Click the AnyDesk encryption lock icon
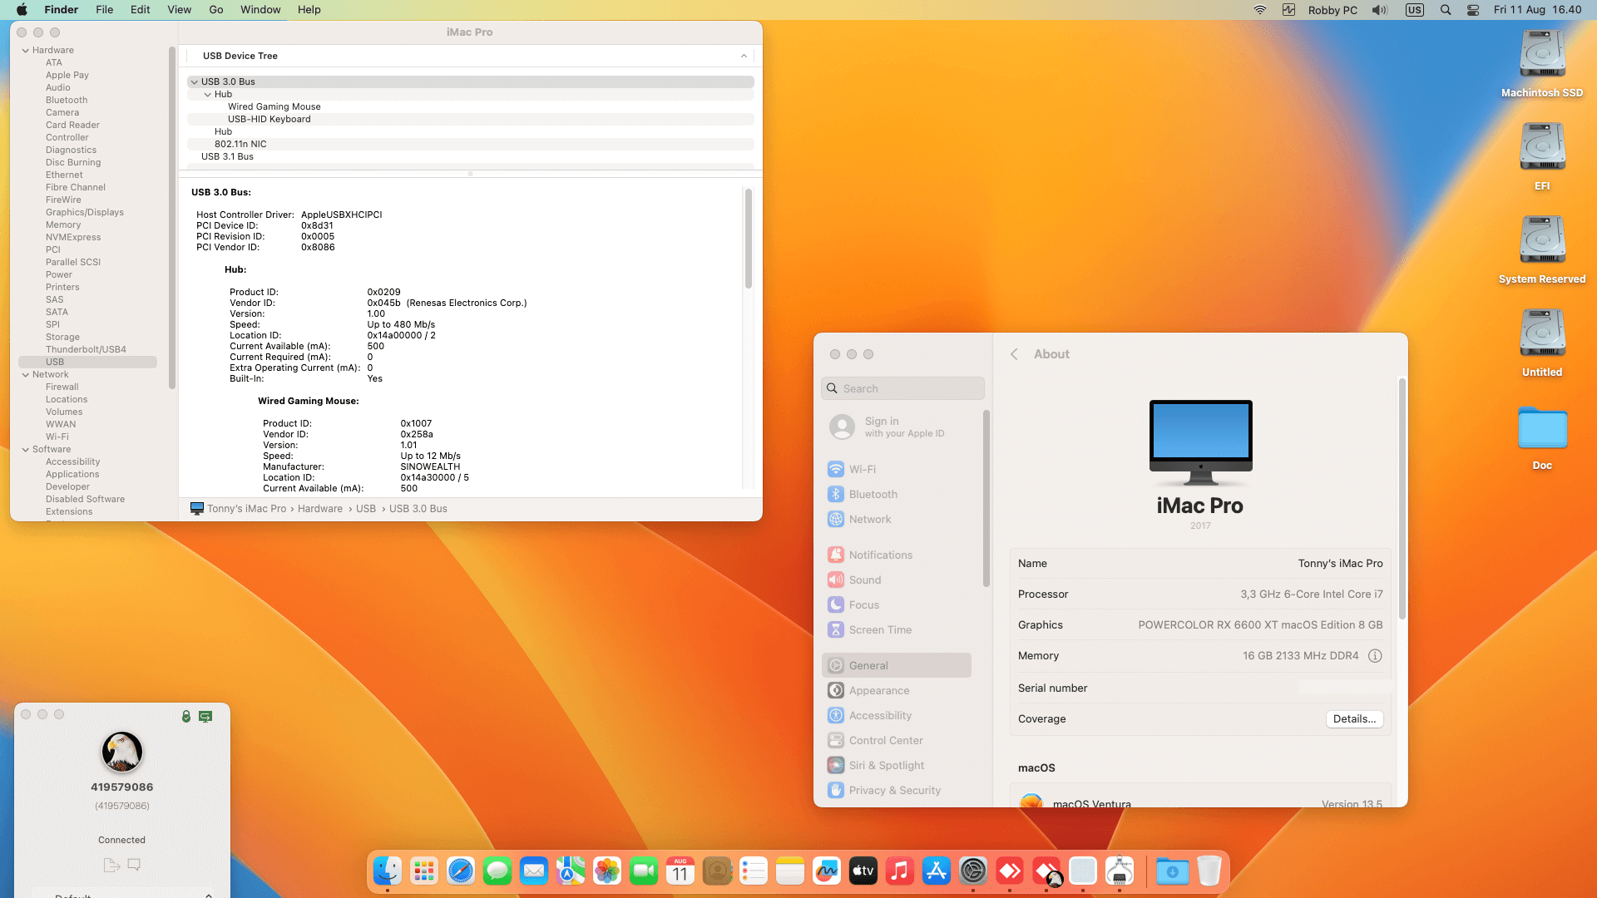Image resolution: width=1597 pixels, height=898 pixels. 186,716
